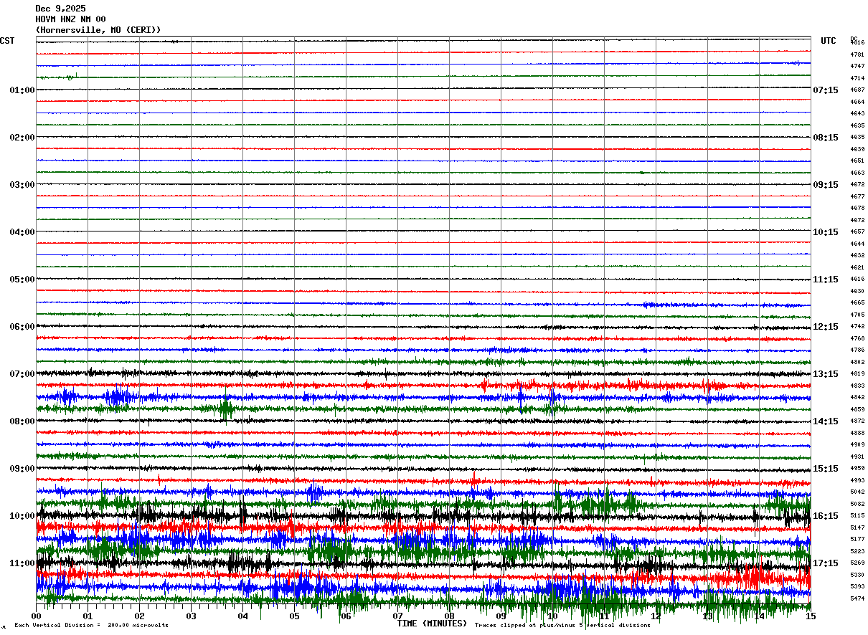Click the 'CST' timezone label
This screenshot has width=868, height=635.
tap(7, 41)
